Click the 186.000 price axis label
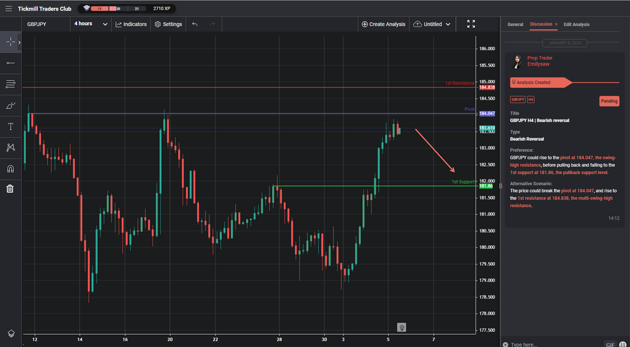This screenshot has width=630, height=347. click(487, 48)
